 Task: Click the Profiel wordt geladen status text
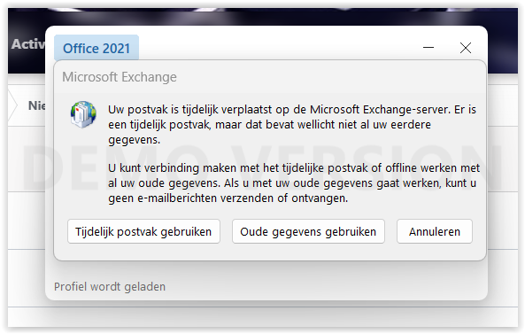pyautogui.click(x=110, y=287)
